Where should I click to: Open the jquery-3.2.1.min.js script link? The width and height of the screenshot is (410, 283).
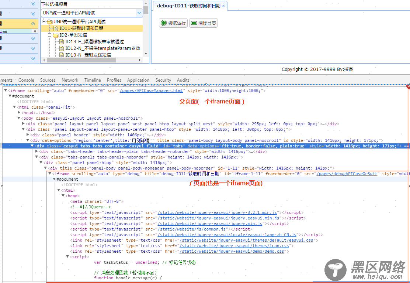tap(217, 212)
